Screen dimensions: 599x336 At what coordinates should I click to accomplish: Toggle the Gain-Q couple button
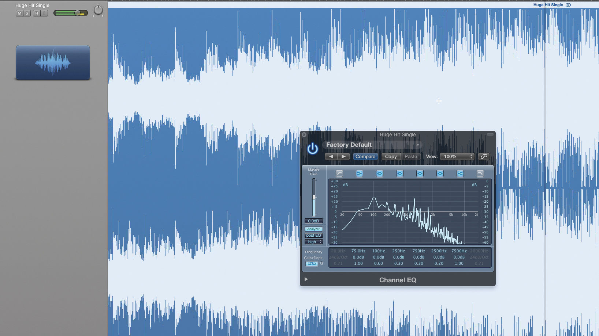312,264
